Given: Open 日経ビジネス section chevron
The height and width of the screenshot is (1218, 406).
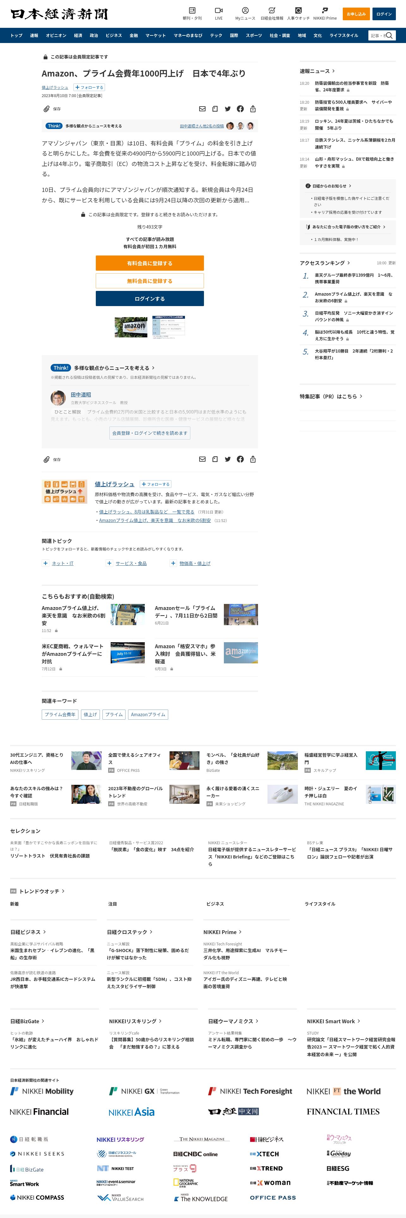Looking at the screenshot, I should click(45, 932).
